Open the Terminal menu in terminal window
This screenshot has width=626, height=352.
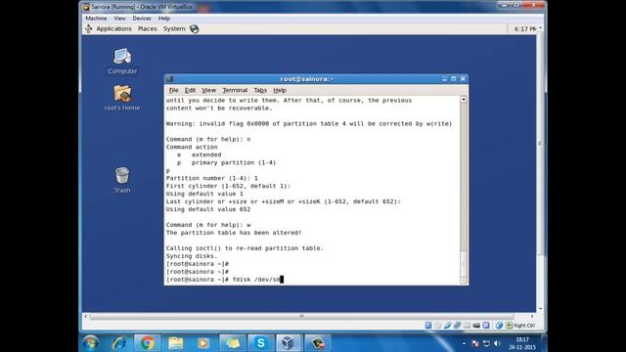(x=235, y=90)
